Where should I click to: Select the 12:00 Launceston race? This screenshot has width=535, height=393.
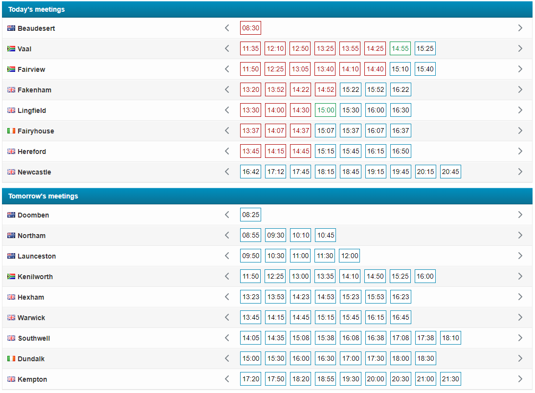[349, 256]
